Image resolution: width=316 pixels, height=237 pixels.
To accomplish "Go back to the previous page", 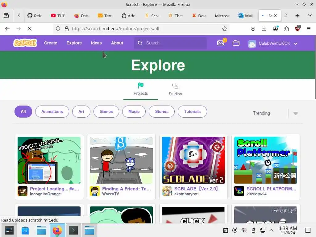I will 7,29.
